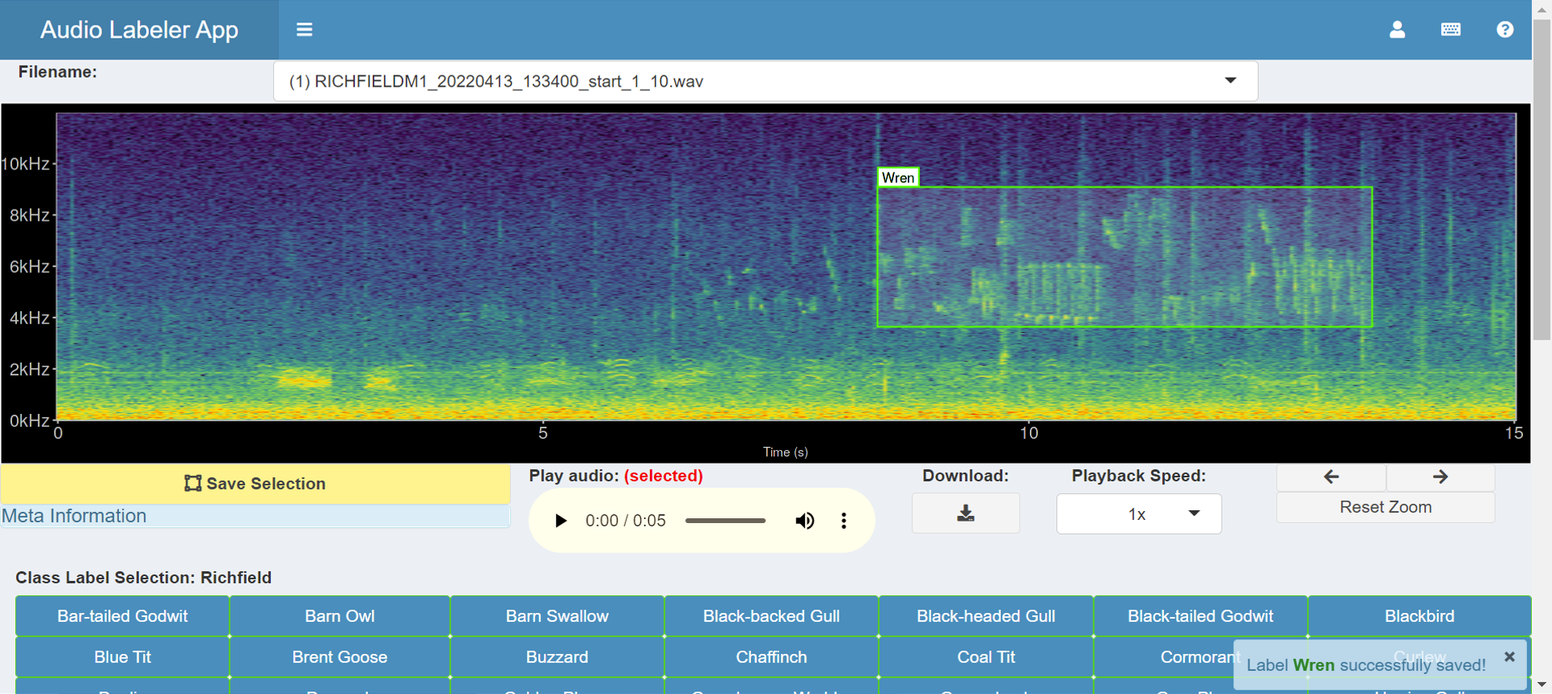Viewport: 1552px width, 694px height.
Task: Label selection as Barn Swallow
Action: (557, 616)
